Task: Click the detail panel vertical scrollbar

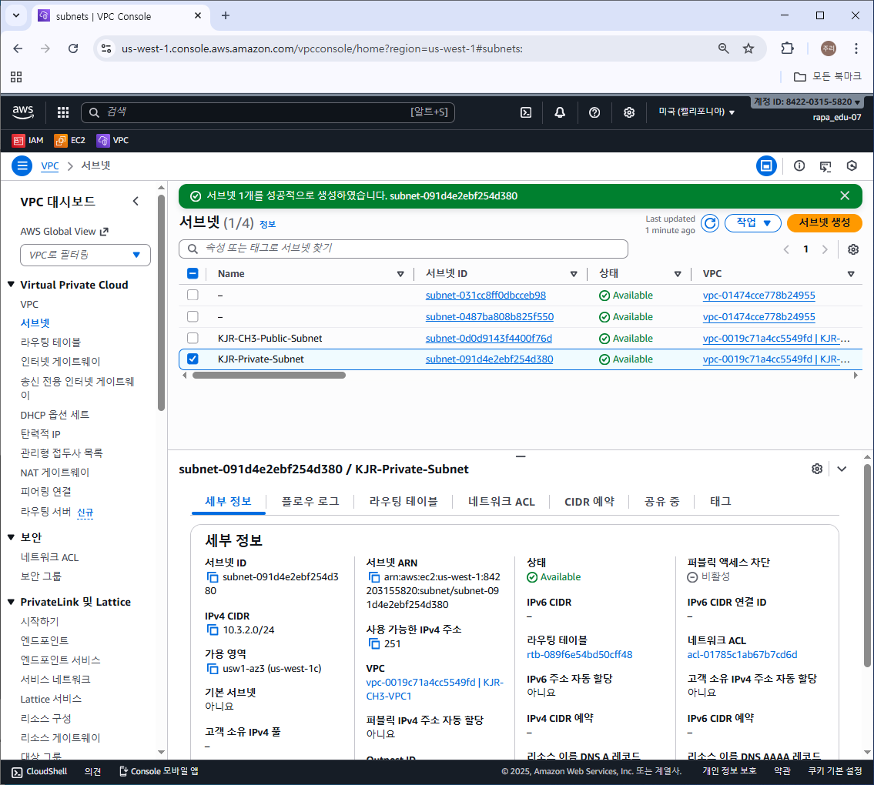Action: (867, 566)
